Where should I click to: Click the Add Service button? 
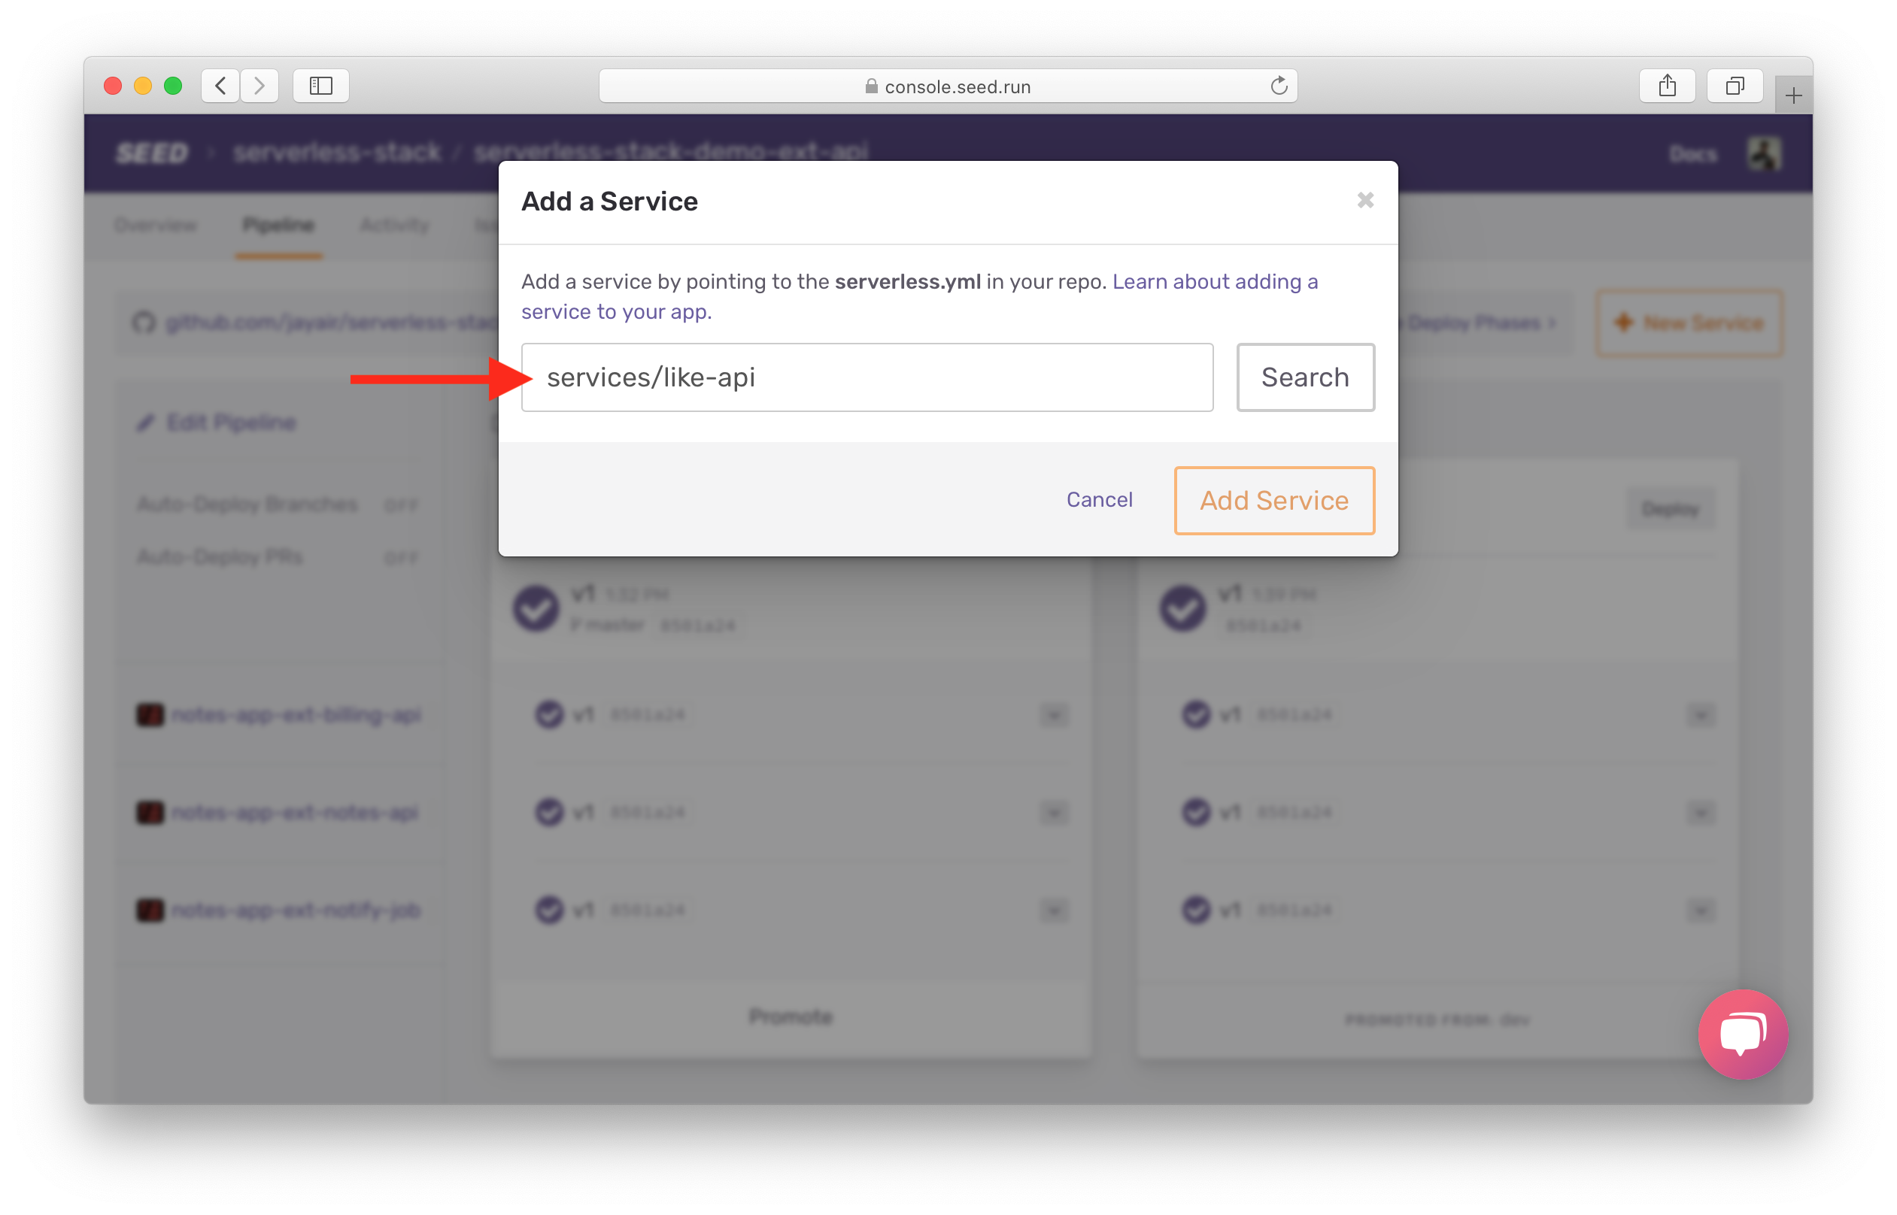[x=1273, y=501]
